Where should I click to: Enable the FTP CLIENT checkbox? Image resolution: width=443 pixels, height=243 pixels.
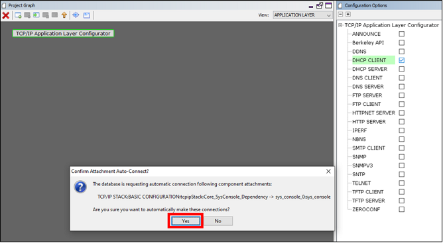click(401, 104)
